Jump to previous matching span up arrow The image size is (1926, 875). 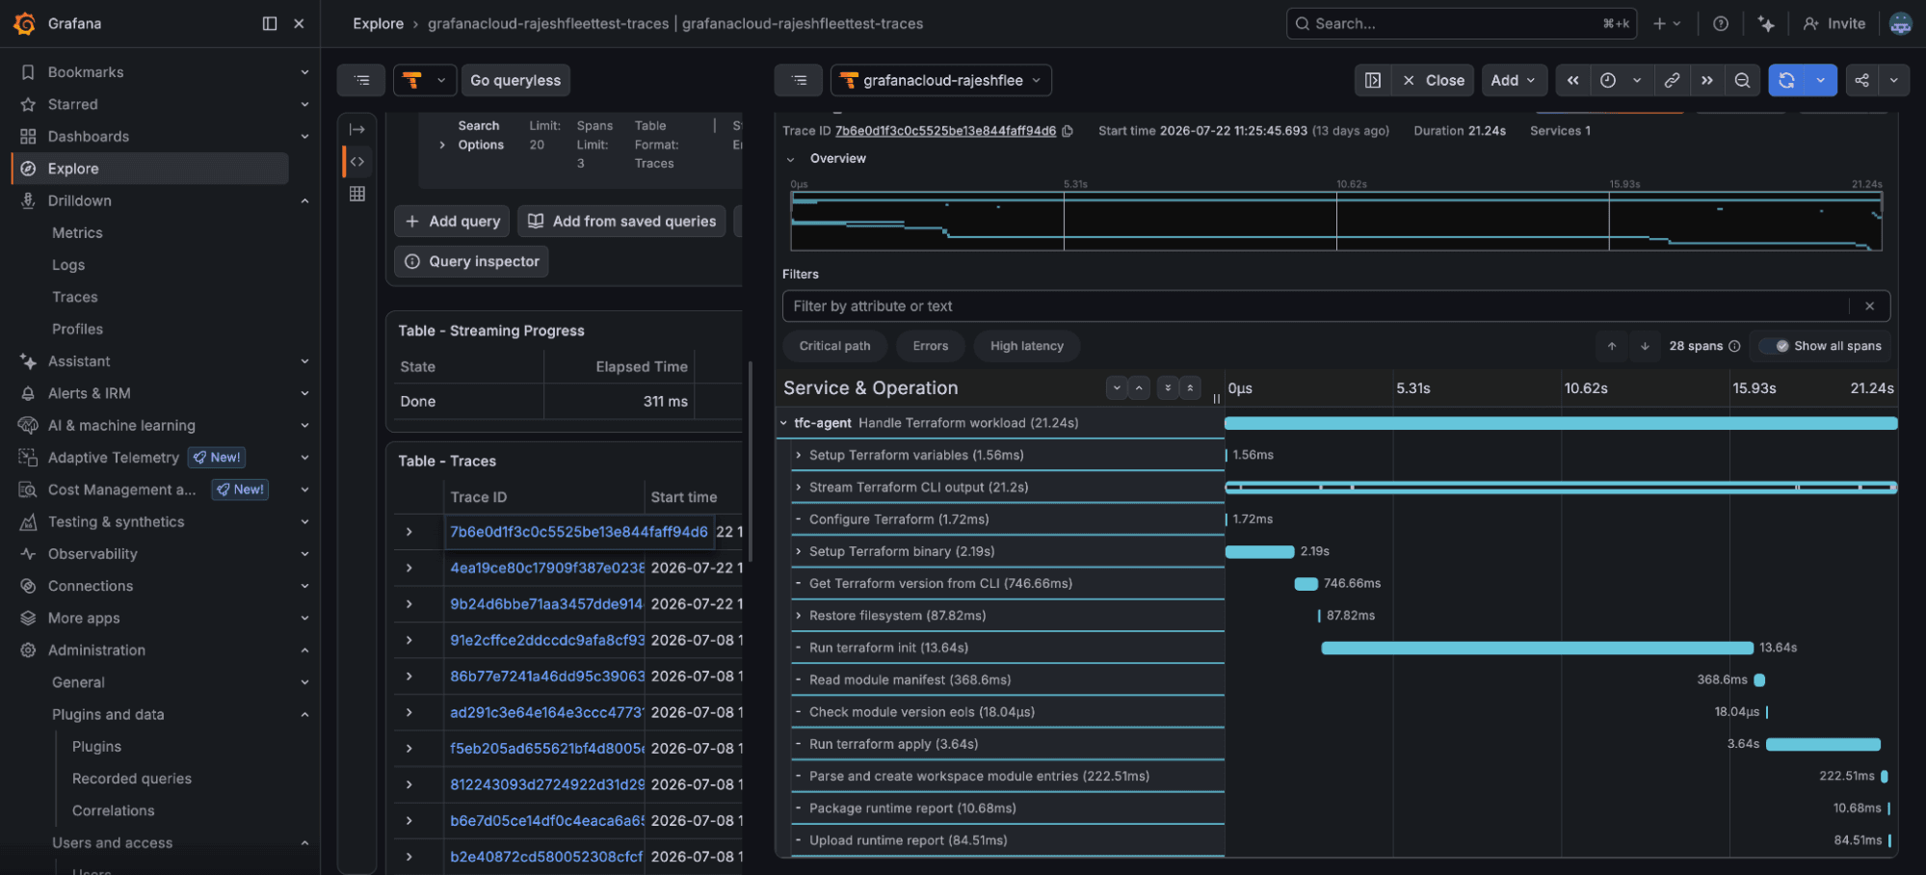pyautogui.click(x=1612, y=346)
